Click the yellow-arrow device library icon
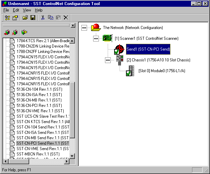210x174 pixels. tap(24, 32)
